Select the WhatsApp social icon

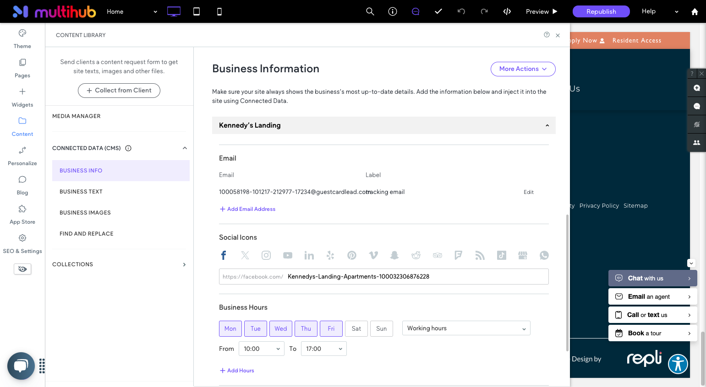pos(544,255)
